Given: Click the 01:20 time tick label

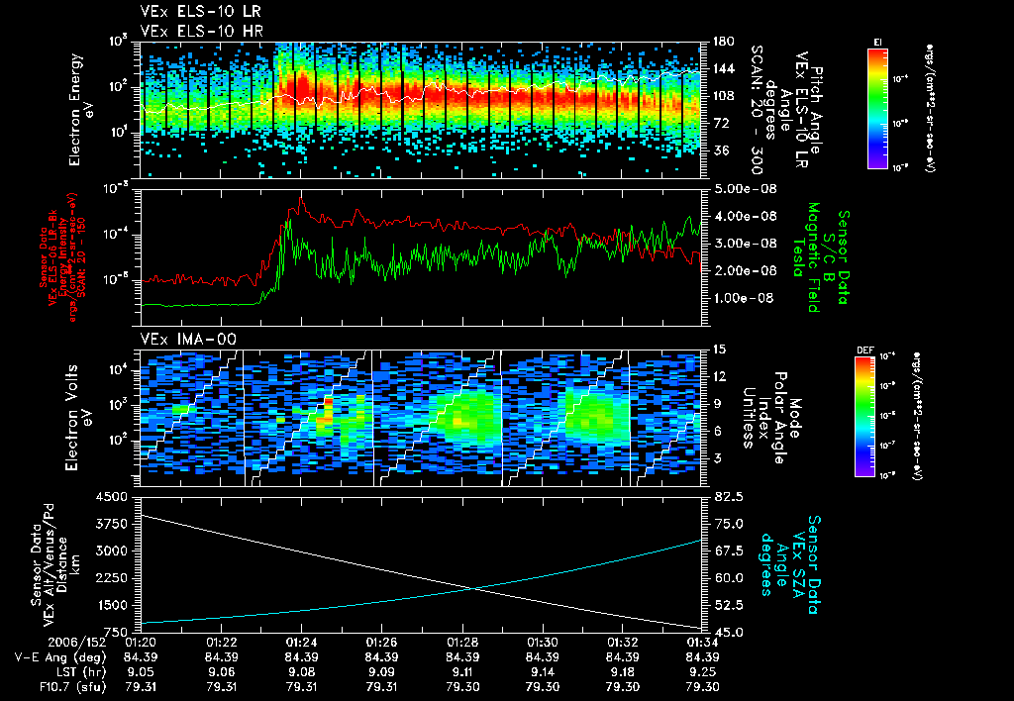Looking at the screenshot, I should (x=141, y=643).
